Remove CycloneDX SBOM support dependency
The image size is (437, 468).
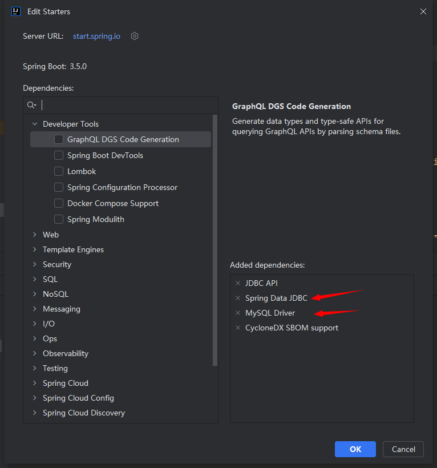coord(238,328)
